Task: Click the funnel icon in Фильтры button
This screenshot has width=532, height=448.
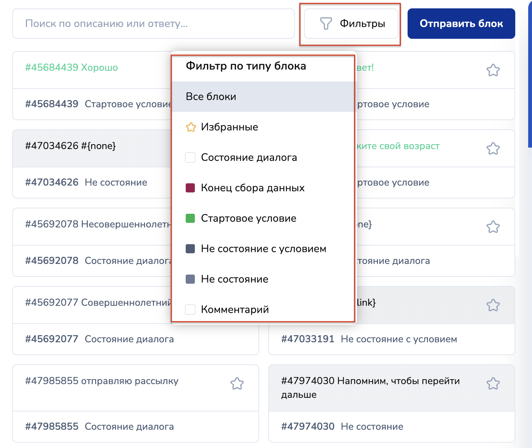Action: click(x=326, y=24)
